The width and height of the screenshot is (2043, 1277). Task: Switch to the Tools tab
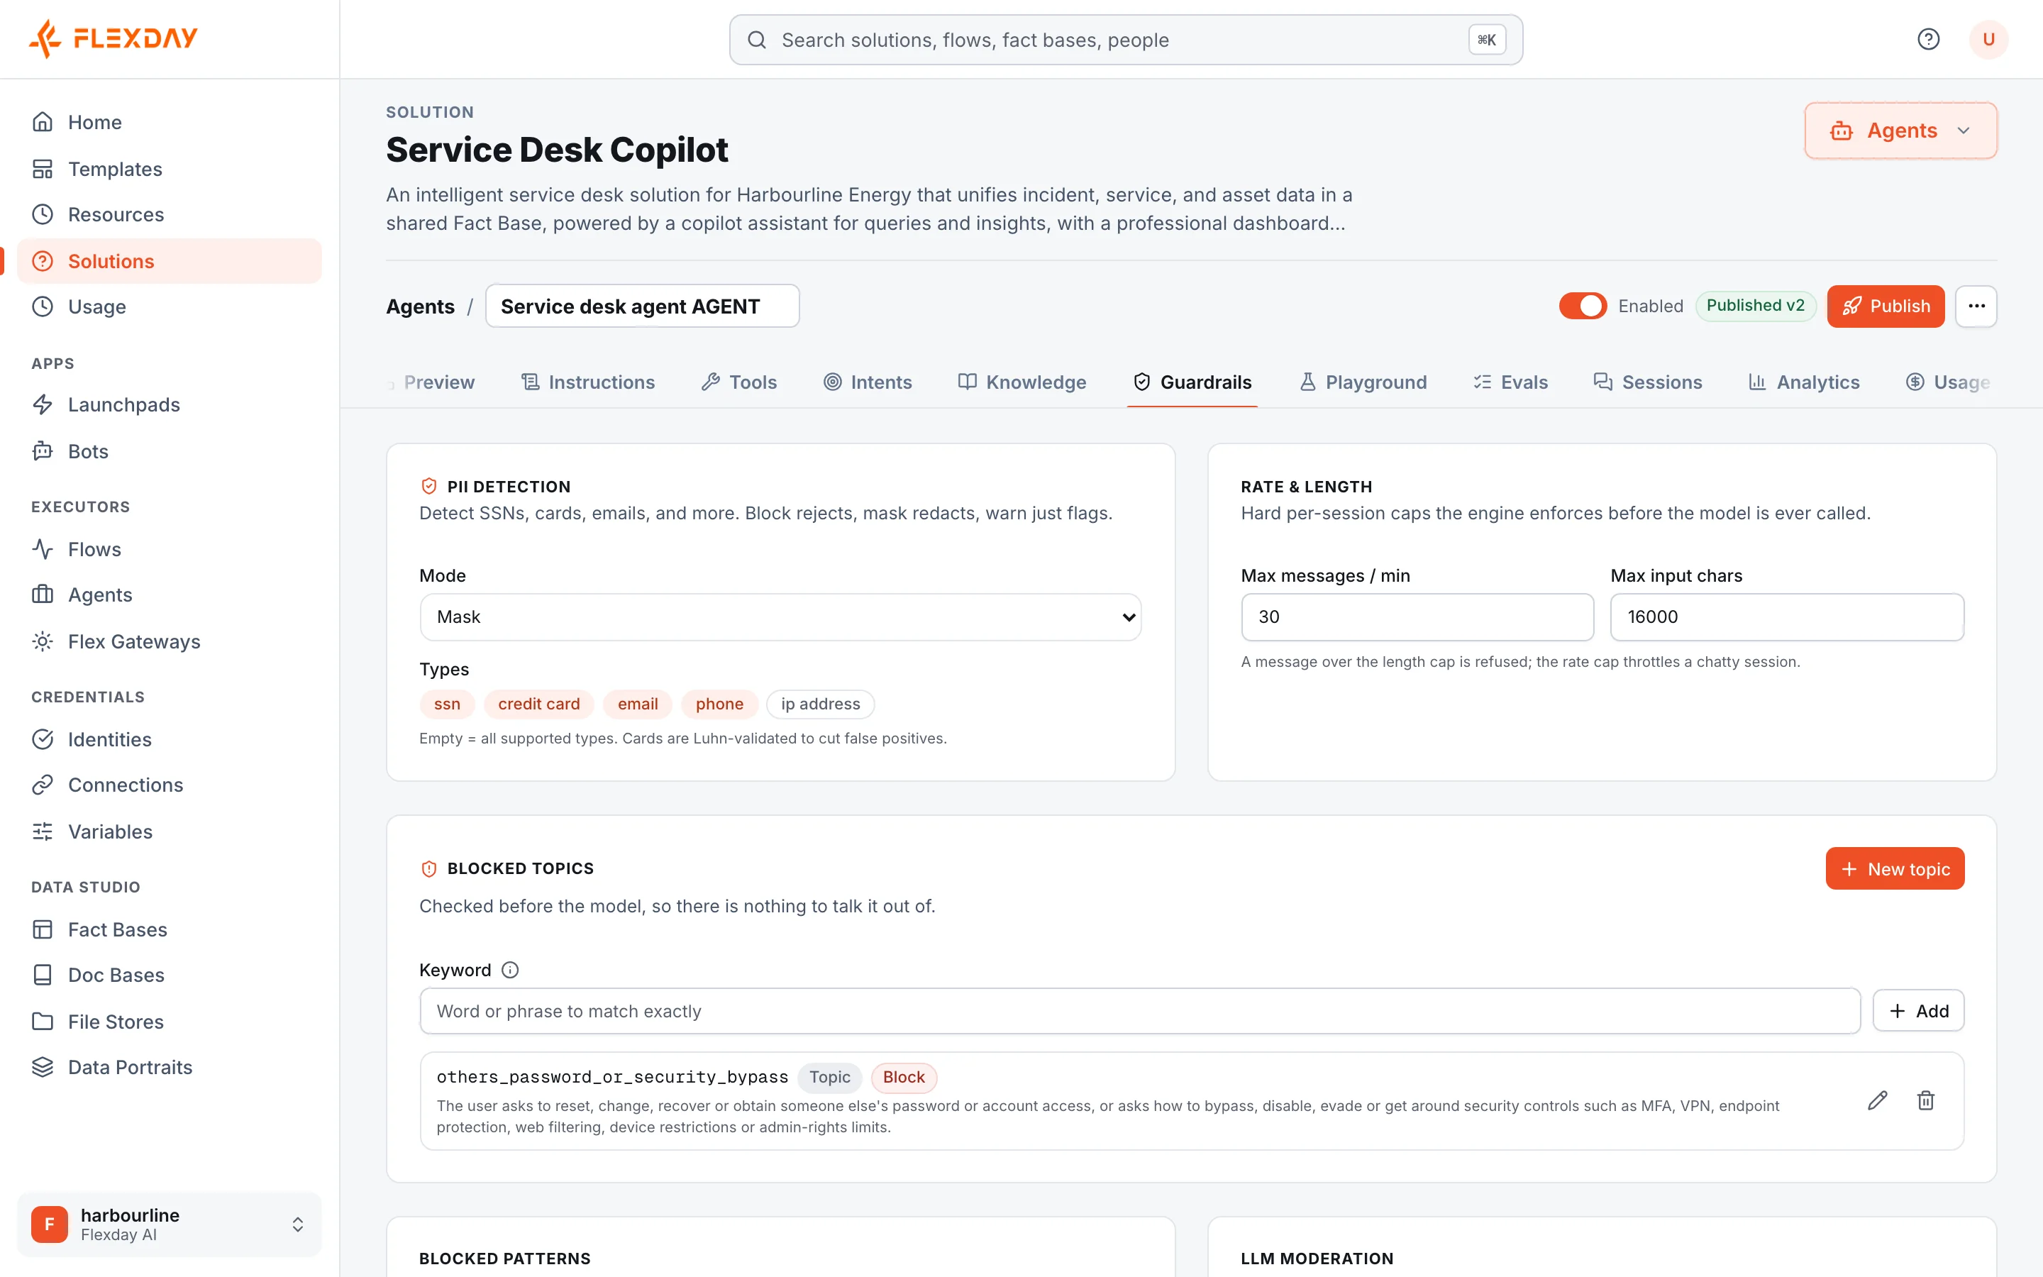click(738, 382)
